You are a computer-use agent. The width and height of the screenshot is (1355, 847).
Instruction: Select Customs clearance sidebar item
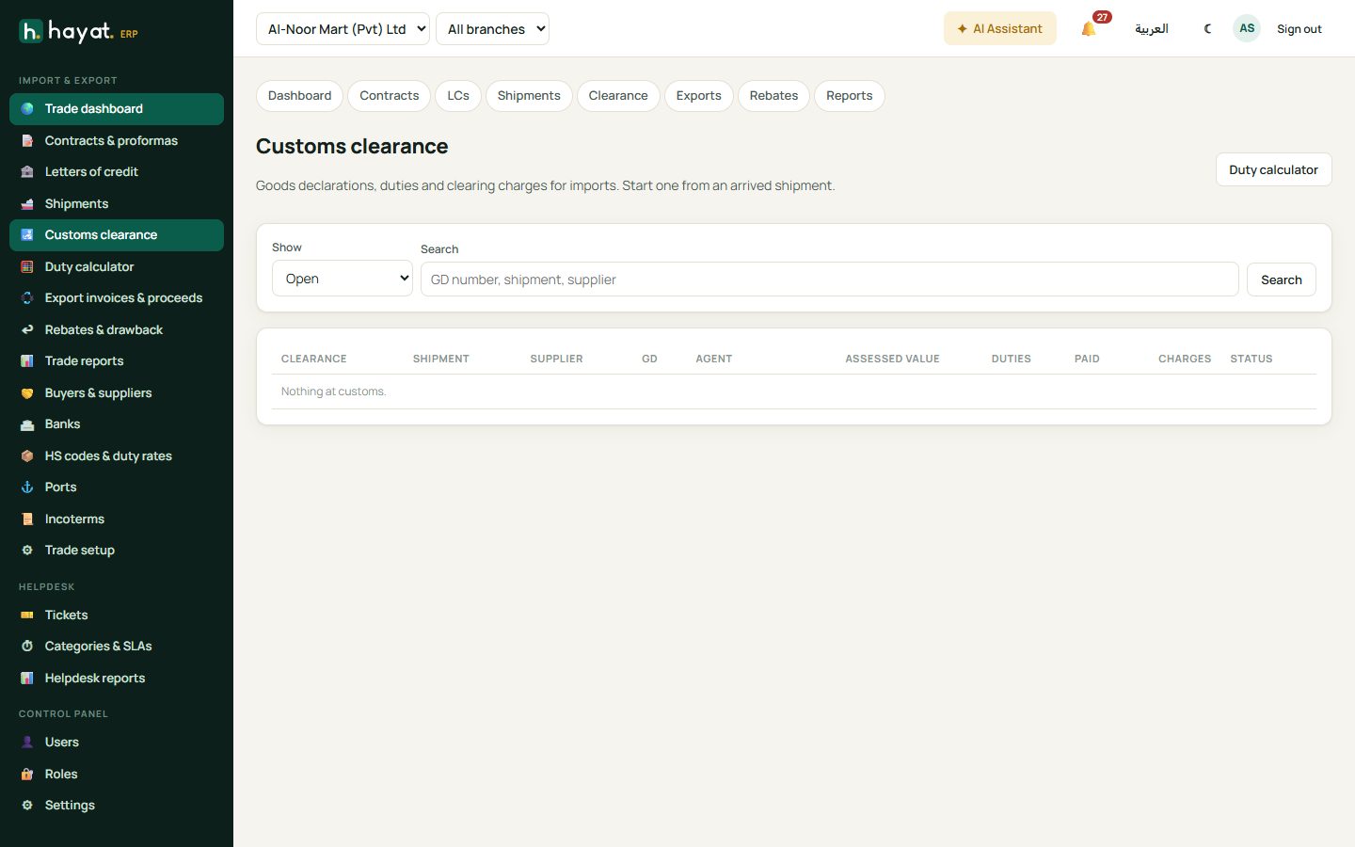[x=117, y=235]
